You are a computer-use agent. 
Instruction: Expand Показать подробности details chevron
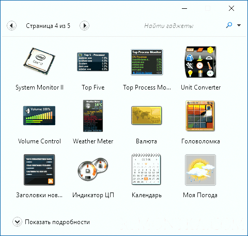(17, 222)
